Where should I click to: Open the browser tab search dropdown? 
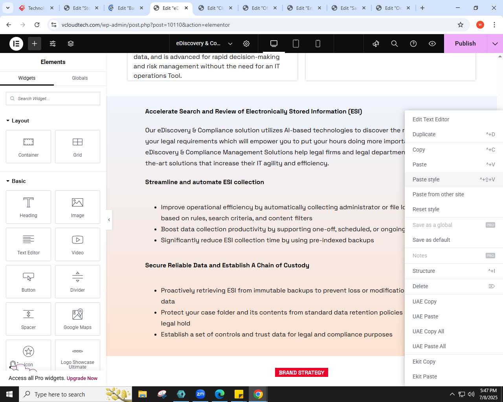[8, 8]
